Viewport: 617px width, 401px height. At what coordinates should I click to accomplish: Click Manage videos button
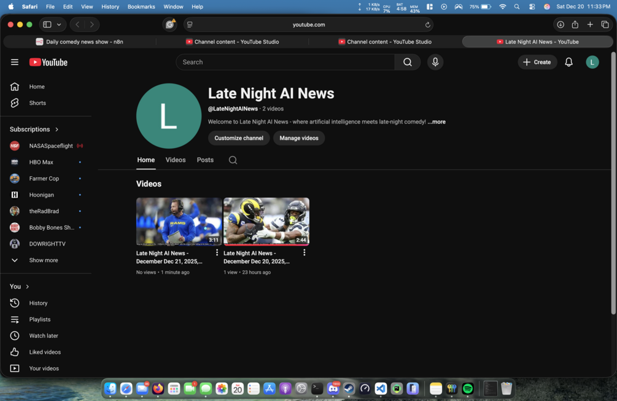(299, 138)
